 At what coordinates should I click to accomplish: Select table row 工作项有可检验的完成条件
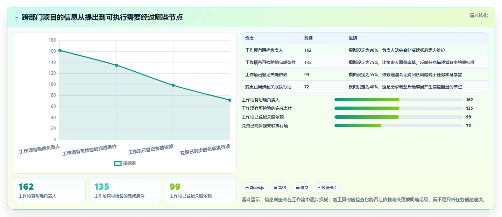[x=365, y=63]
